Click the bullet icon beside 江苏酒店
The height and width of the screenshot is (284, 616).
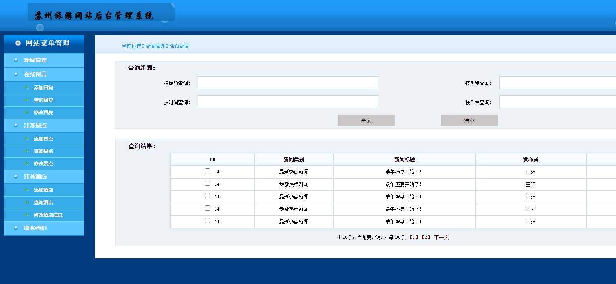(x=16, y=177)
